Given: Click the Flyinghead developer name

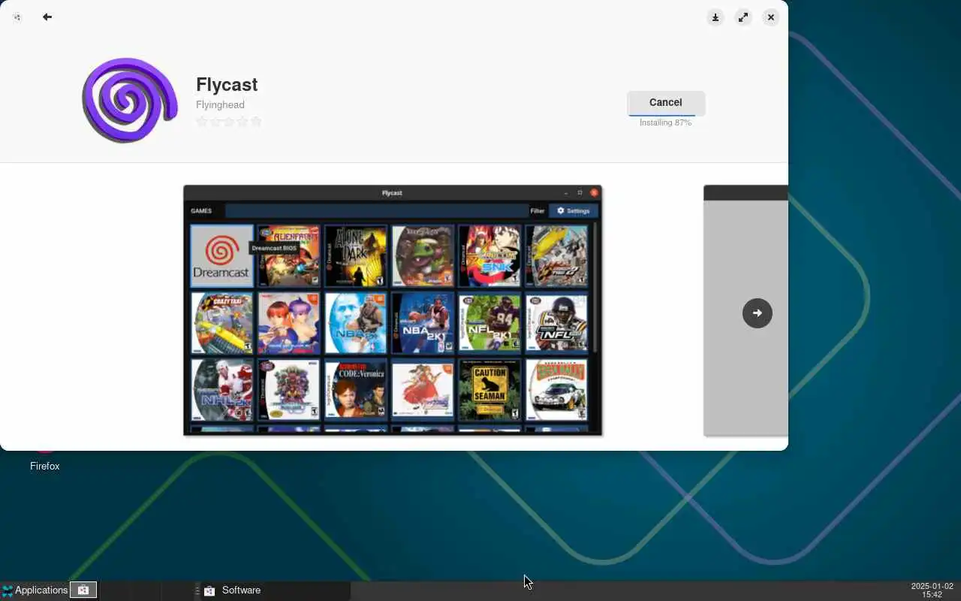Looking at the screenshot, I should point(220,105).
